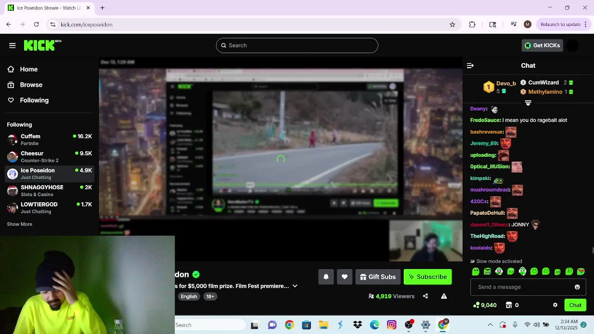The width and height of the screenshot is (594, 334).
Task: Click the report warning triangle icon
Action: coord(444,296)
